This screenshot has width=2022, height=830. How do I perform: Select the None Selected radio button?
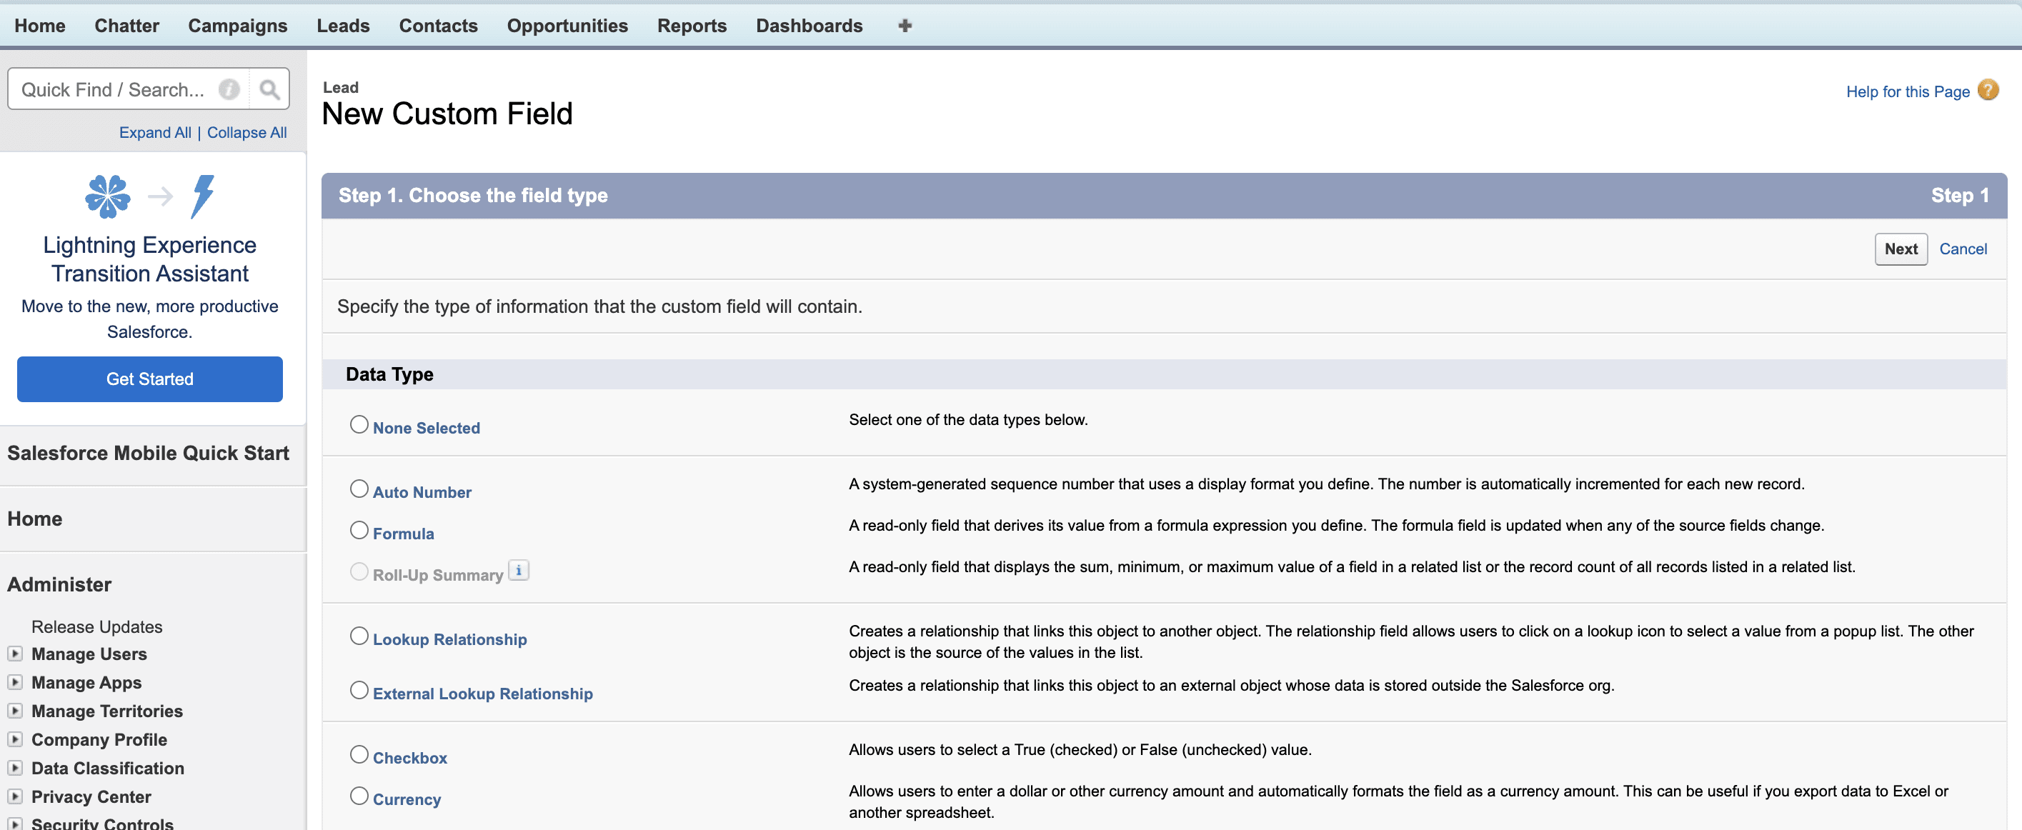(359, 424)
